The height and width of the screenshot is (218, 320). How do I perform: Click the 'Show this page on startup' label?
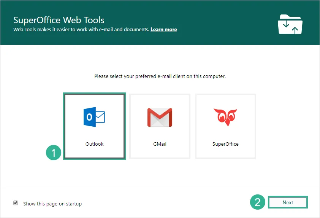point(52,204)
